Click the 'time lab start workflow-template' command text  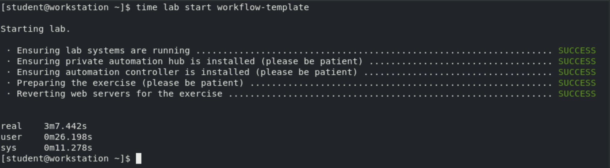(222, 7)
